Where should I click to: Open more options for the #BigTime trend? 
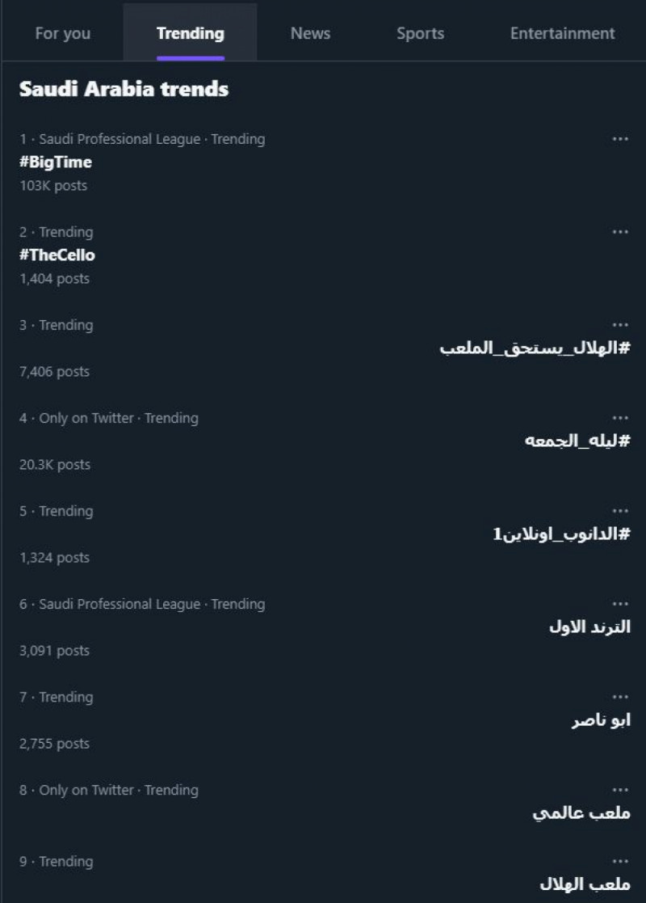620,138
